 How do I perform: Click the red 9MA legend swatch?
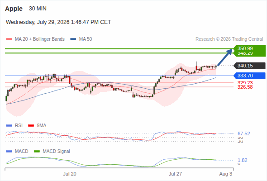pyautogui.click(x=31, y=126)
